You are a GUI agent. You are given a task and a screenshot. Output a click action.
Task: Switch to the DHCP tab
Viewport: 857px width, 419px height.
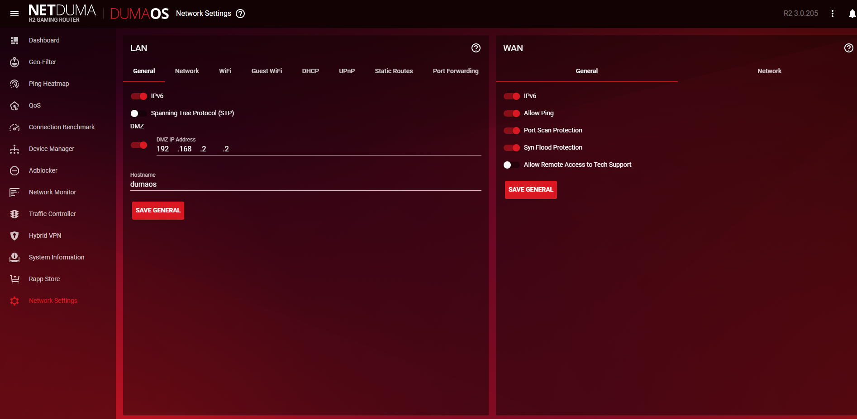pyautogui.click(x=310, y=71)
